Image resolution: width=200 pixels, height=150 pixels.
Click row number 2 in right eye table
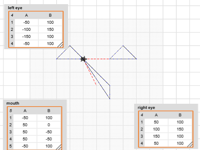[142, 129]
